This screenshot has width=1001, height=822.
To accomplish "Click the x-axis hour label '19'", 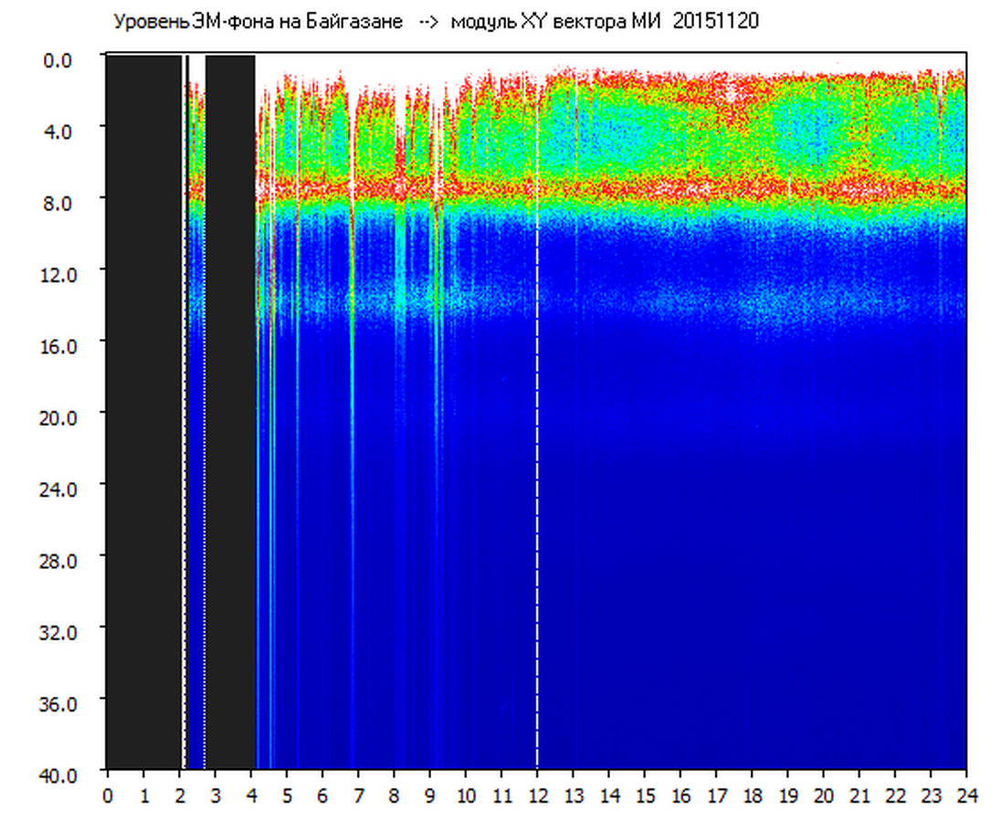I will 788,796.
